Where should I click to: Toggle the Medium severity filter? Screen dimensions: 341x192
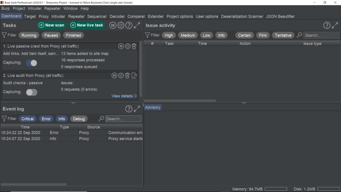point(188,35)
